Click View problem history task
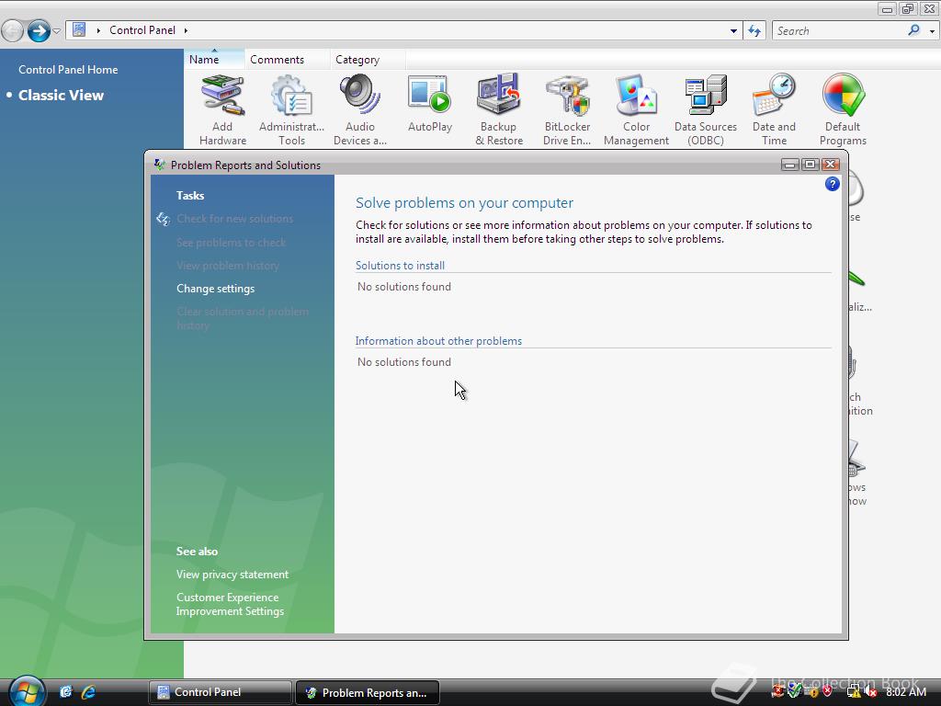Screen dimensions: 941x706 [228, 266]
